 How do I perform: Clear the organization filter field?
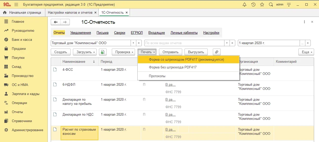(139, 43)
